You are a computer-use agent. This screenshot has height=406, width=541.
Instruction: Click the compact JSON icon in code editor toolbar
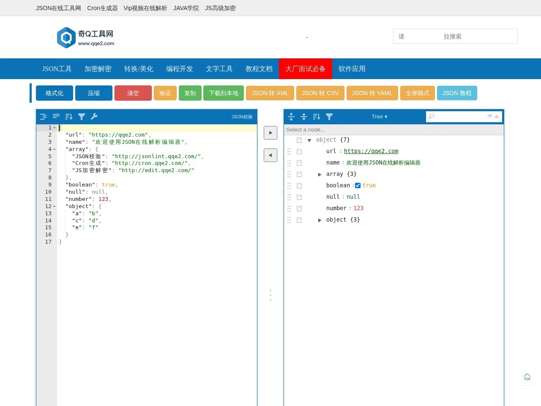click(56, 117)
